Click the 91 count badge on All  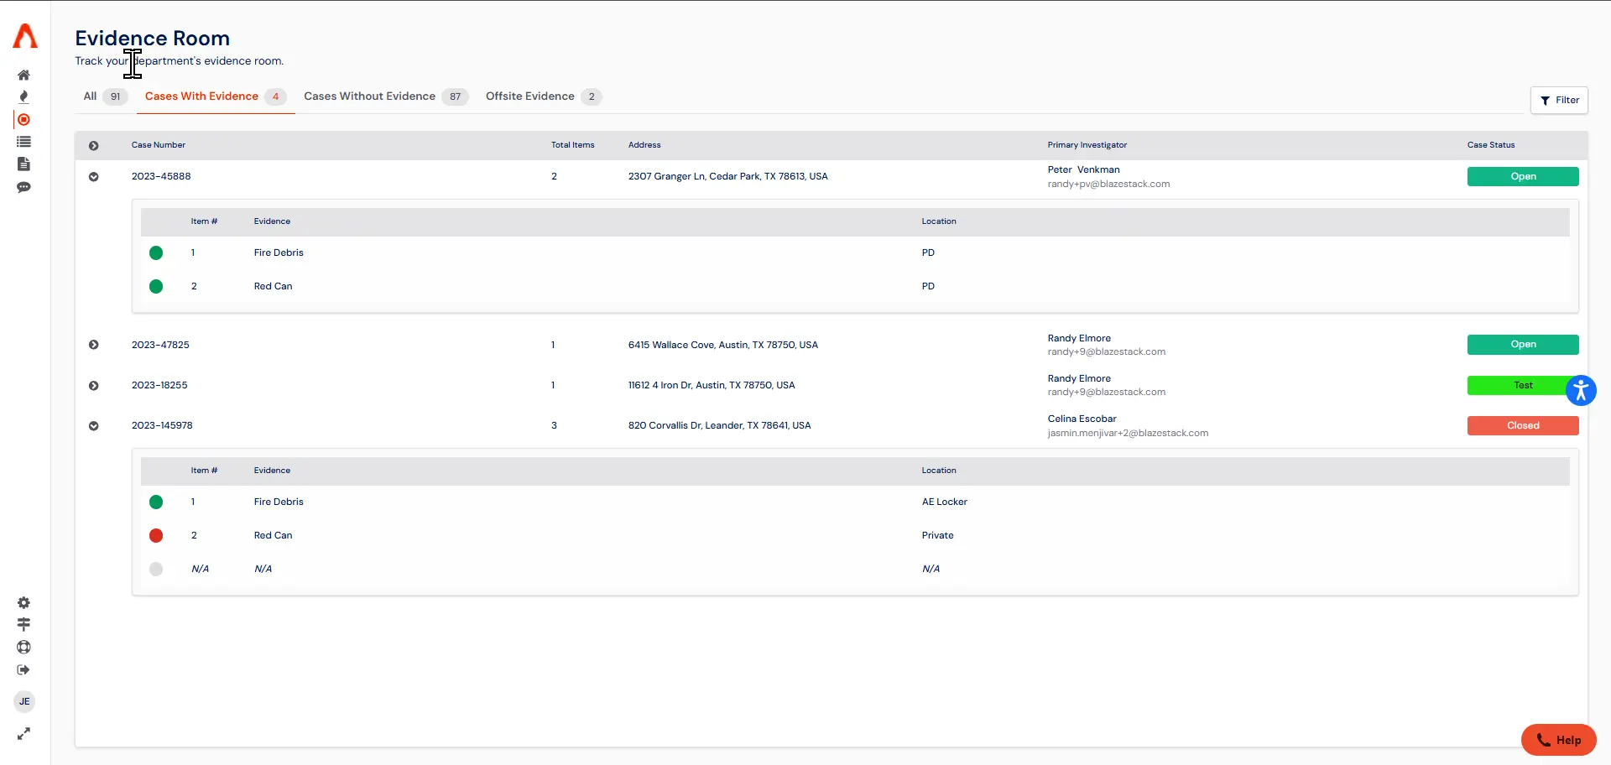point(116,96)
